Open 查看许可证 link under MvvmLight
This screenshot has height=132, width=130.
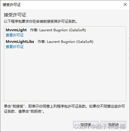click(15, 35)
